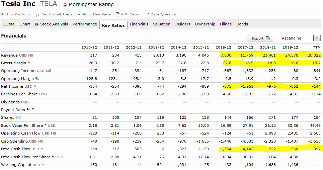Viewport: 323px width, 170px height.
Task: Click the PDF Report icon
Action: point(117,14)
